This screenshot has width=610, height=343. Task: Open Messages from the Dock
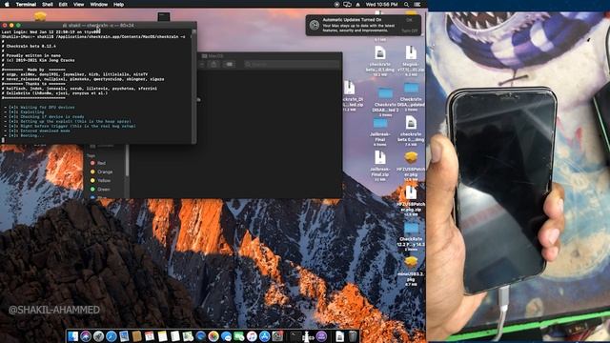click(x=226, y=336)
